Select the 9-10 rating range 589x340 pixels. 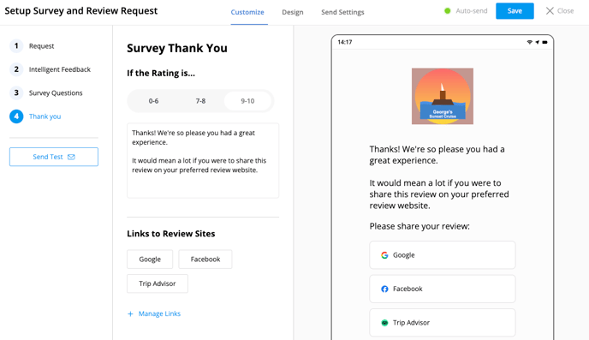pyautogui.click(x=247, y=101)
